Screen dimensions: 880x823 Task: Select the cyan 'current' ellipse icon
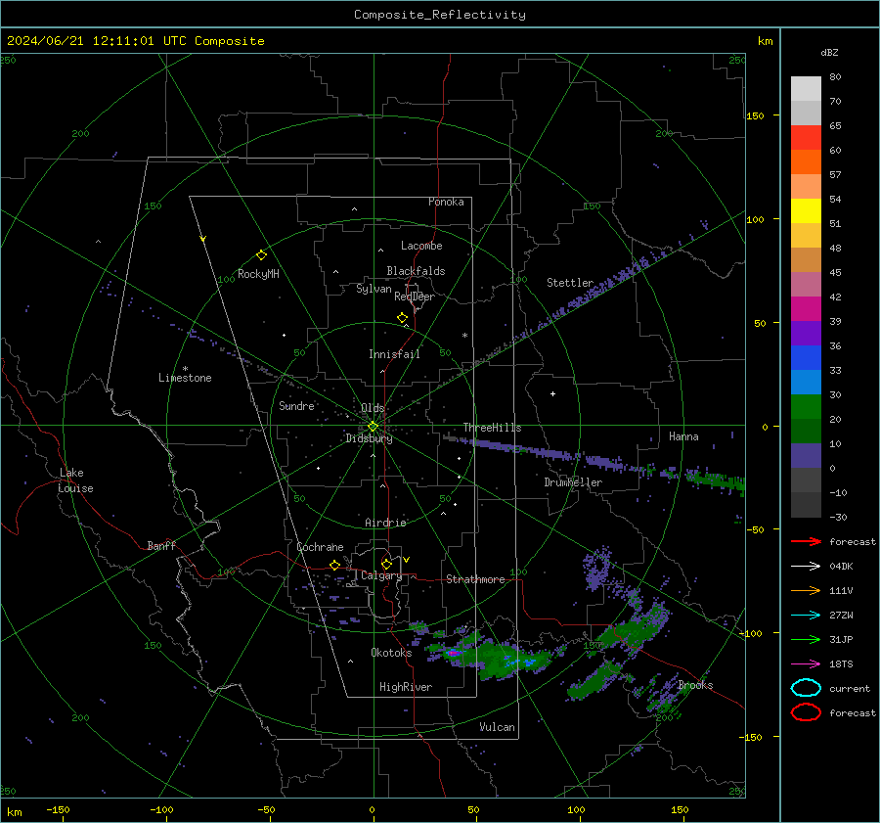tap(806, 688)
